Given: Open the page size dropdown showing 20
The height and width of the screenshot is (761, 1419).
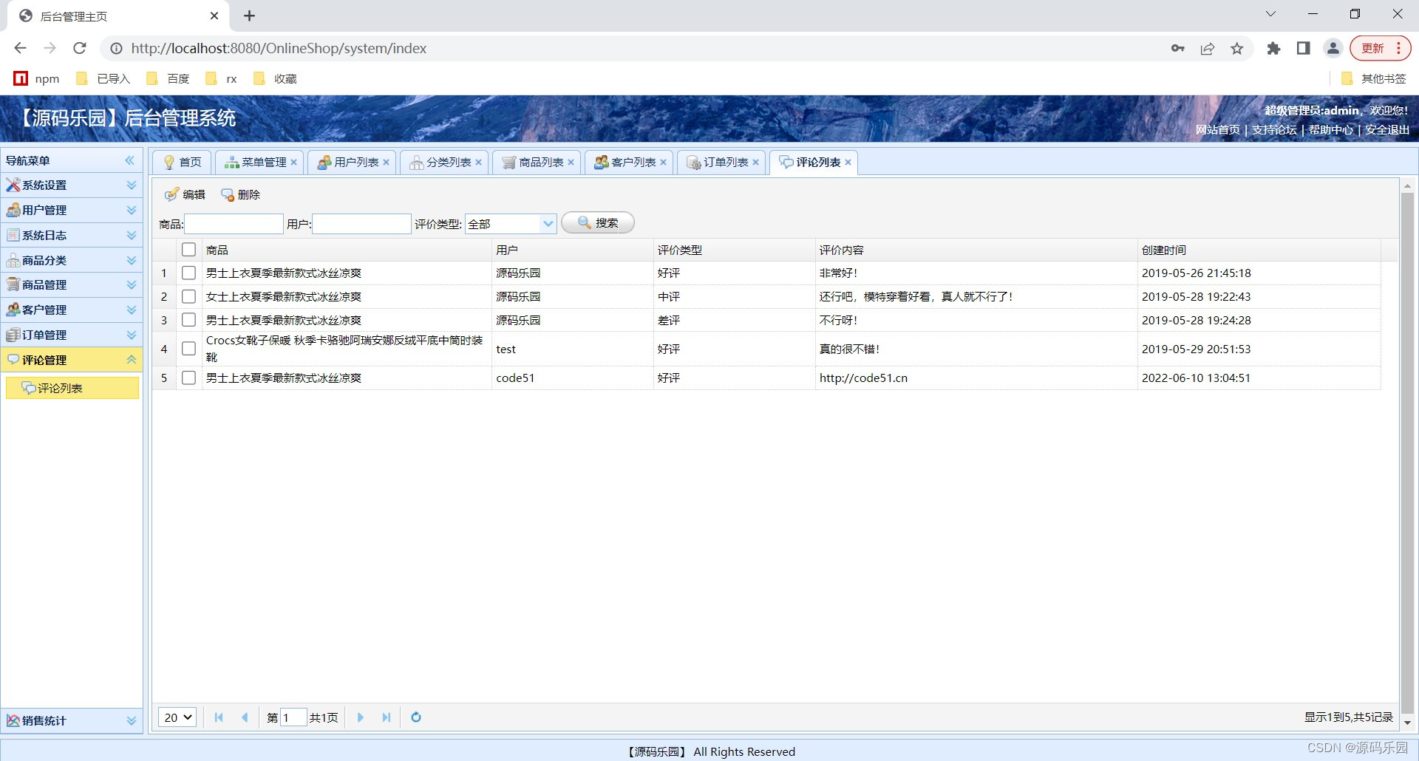Looking at the screenshot, I should (x=176, y=717).
